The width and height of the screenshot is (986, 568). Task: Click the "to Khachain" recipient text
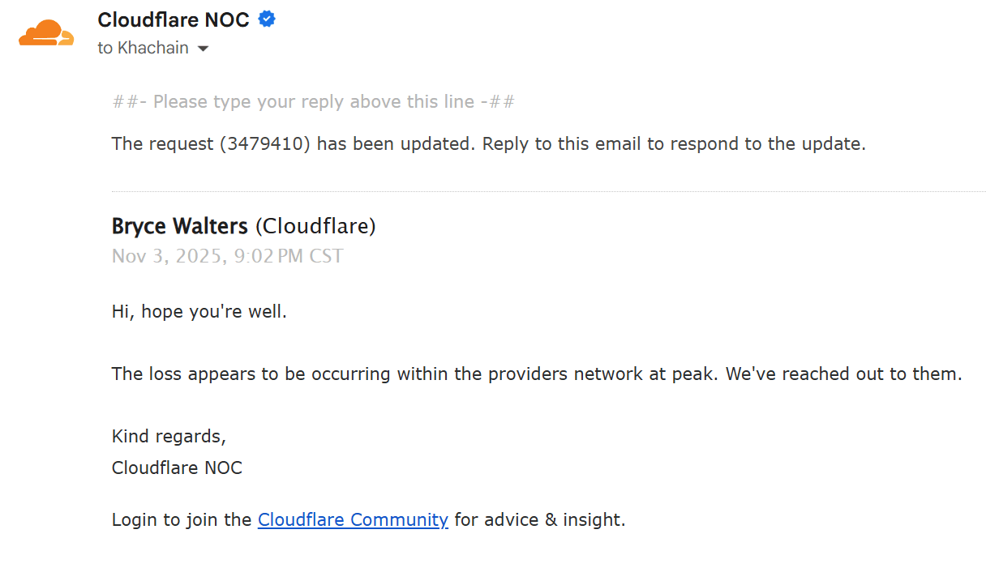pyautogui.click(x=143, y=48)
